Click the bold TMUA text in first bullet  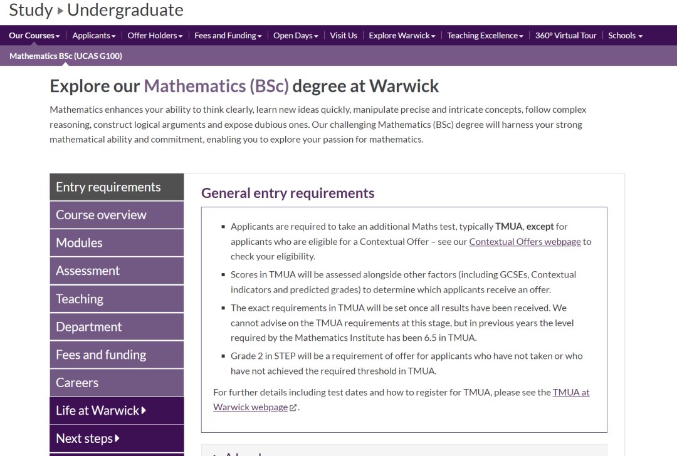tap(508, 227)
